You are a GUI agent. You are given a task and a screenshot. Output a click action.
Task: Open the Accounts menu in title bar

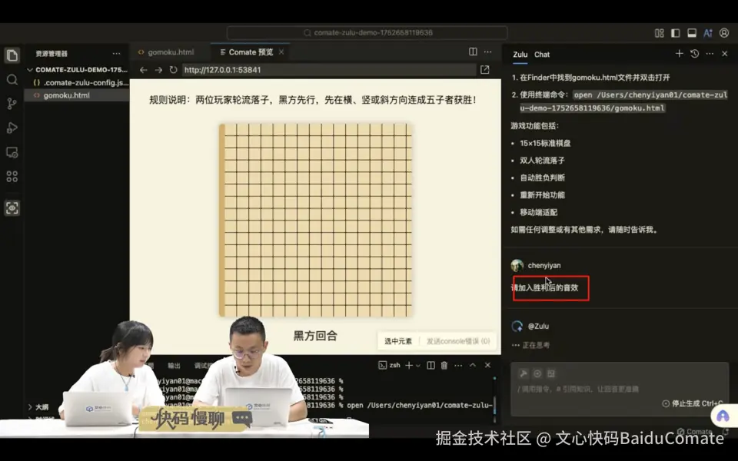click(724, 33)
